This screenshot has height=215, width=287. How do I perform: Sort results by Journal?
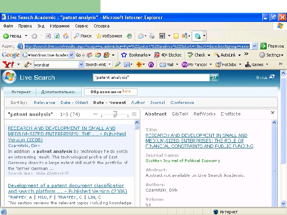[157, 103]
